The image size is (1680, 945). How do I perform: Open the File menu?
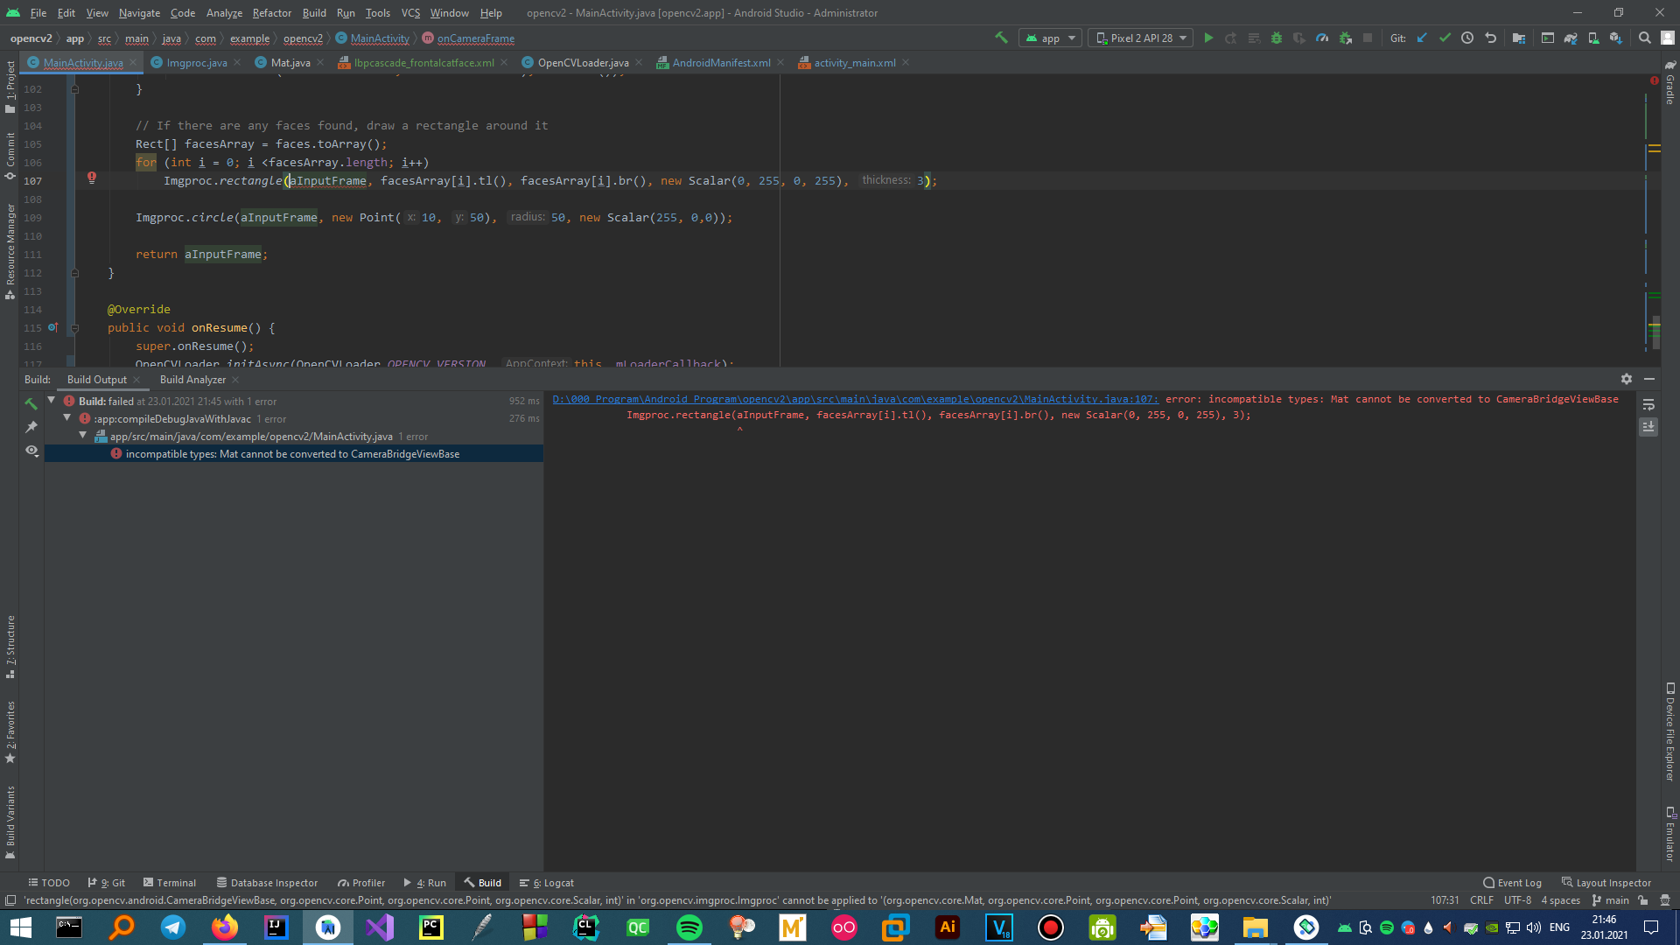38,13
